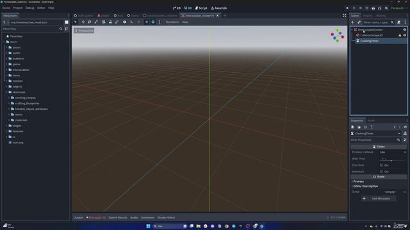Expand the meshes folder in FileSystem
The height and width of the screenshot is (230, 410).
click(7, 81)
